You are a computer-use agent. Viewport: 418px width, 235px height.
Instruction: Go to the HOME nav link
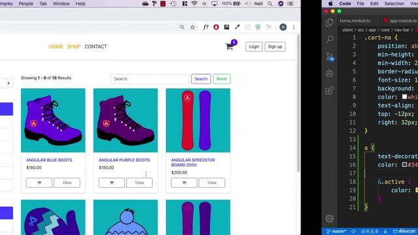click(56, 46)
